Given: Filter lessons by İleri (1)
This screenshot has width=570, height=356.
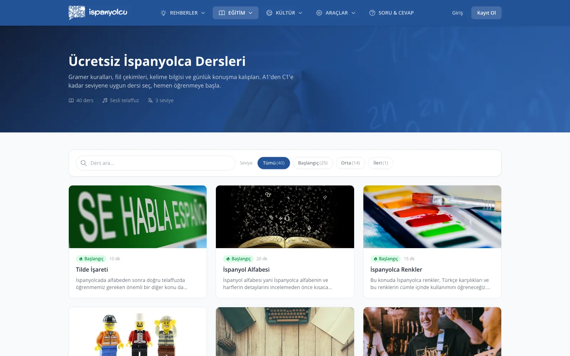Looking at the screenshot, I should point(380,163).
